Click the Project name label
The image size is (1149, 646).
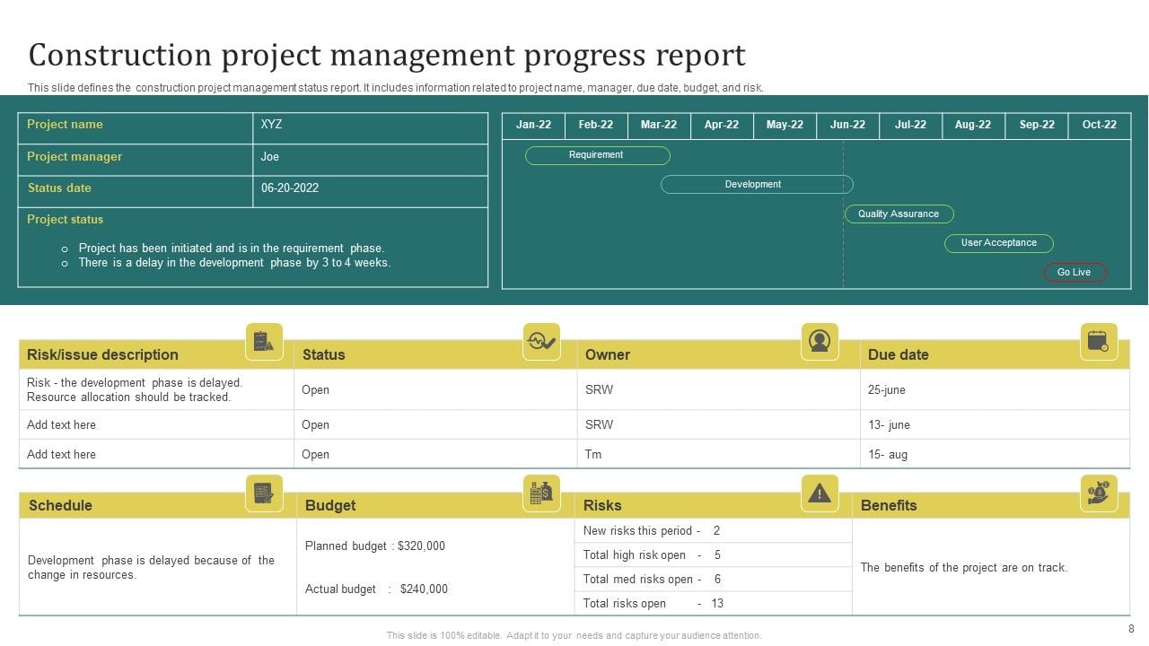click(x=65, y=125)
